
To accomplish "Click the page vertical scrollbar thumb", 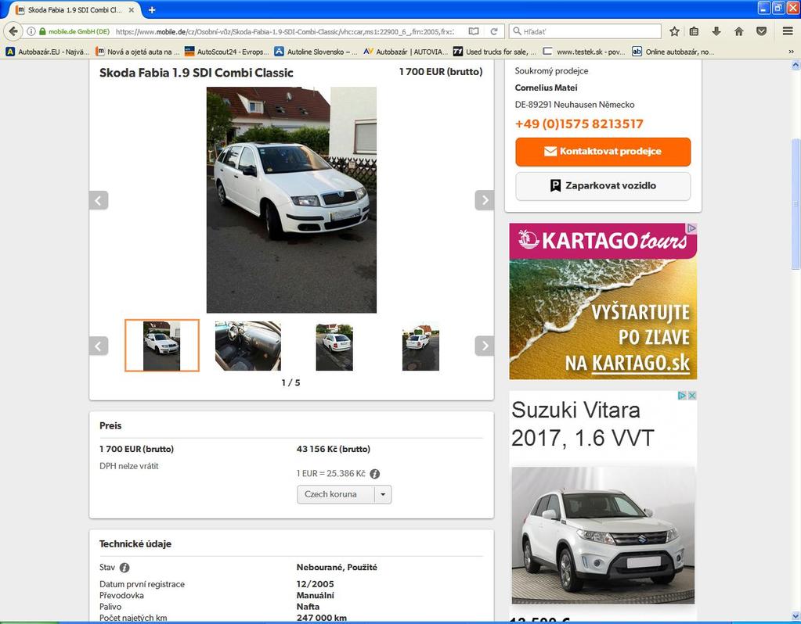I will click(796, 204).
